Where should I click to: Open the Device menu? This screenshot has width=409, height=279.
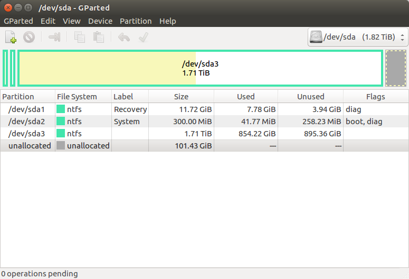[100, 21]
